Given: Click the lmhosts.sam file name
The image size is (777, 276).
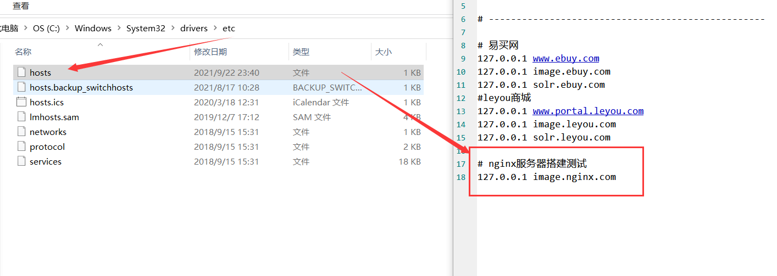Looking at the screenshot, I should [54, 117].
